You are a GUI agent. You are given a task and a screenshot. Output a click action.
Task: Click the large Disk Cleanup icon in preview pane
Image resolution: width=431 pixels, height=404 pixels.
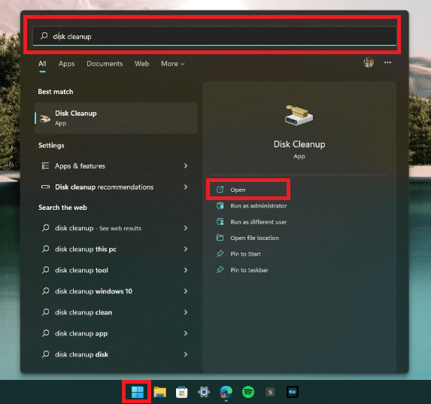coord(299,116)
